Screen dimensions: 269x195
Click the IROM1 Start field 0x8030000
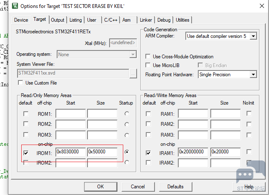pos(71,152)
